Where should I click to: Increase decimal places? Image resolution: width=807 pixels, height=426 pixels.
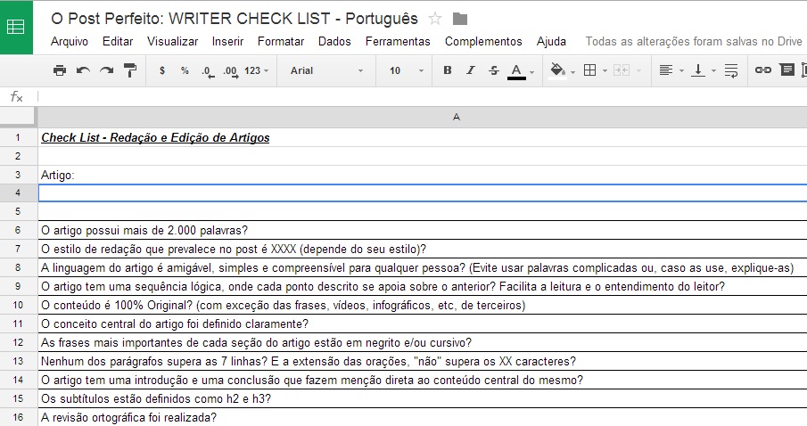231,71
